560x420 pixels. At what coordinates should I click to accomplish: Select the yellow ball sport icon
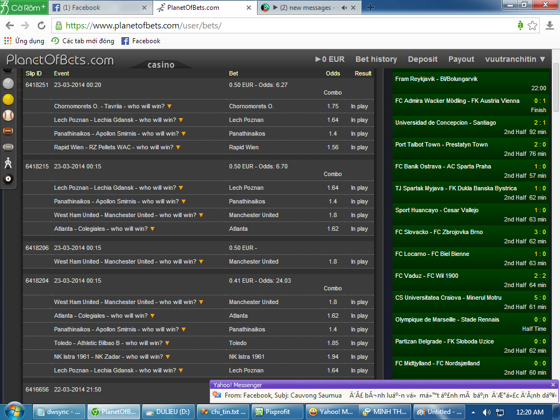[x=8, y=100]
